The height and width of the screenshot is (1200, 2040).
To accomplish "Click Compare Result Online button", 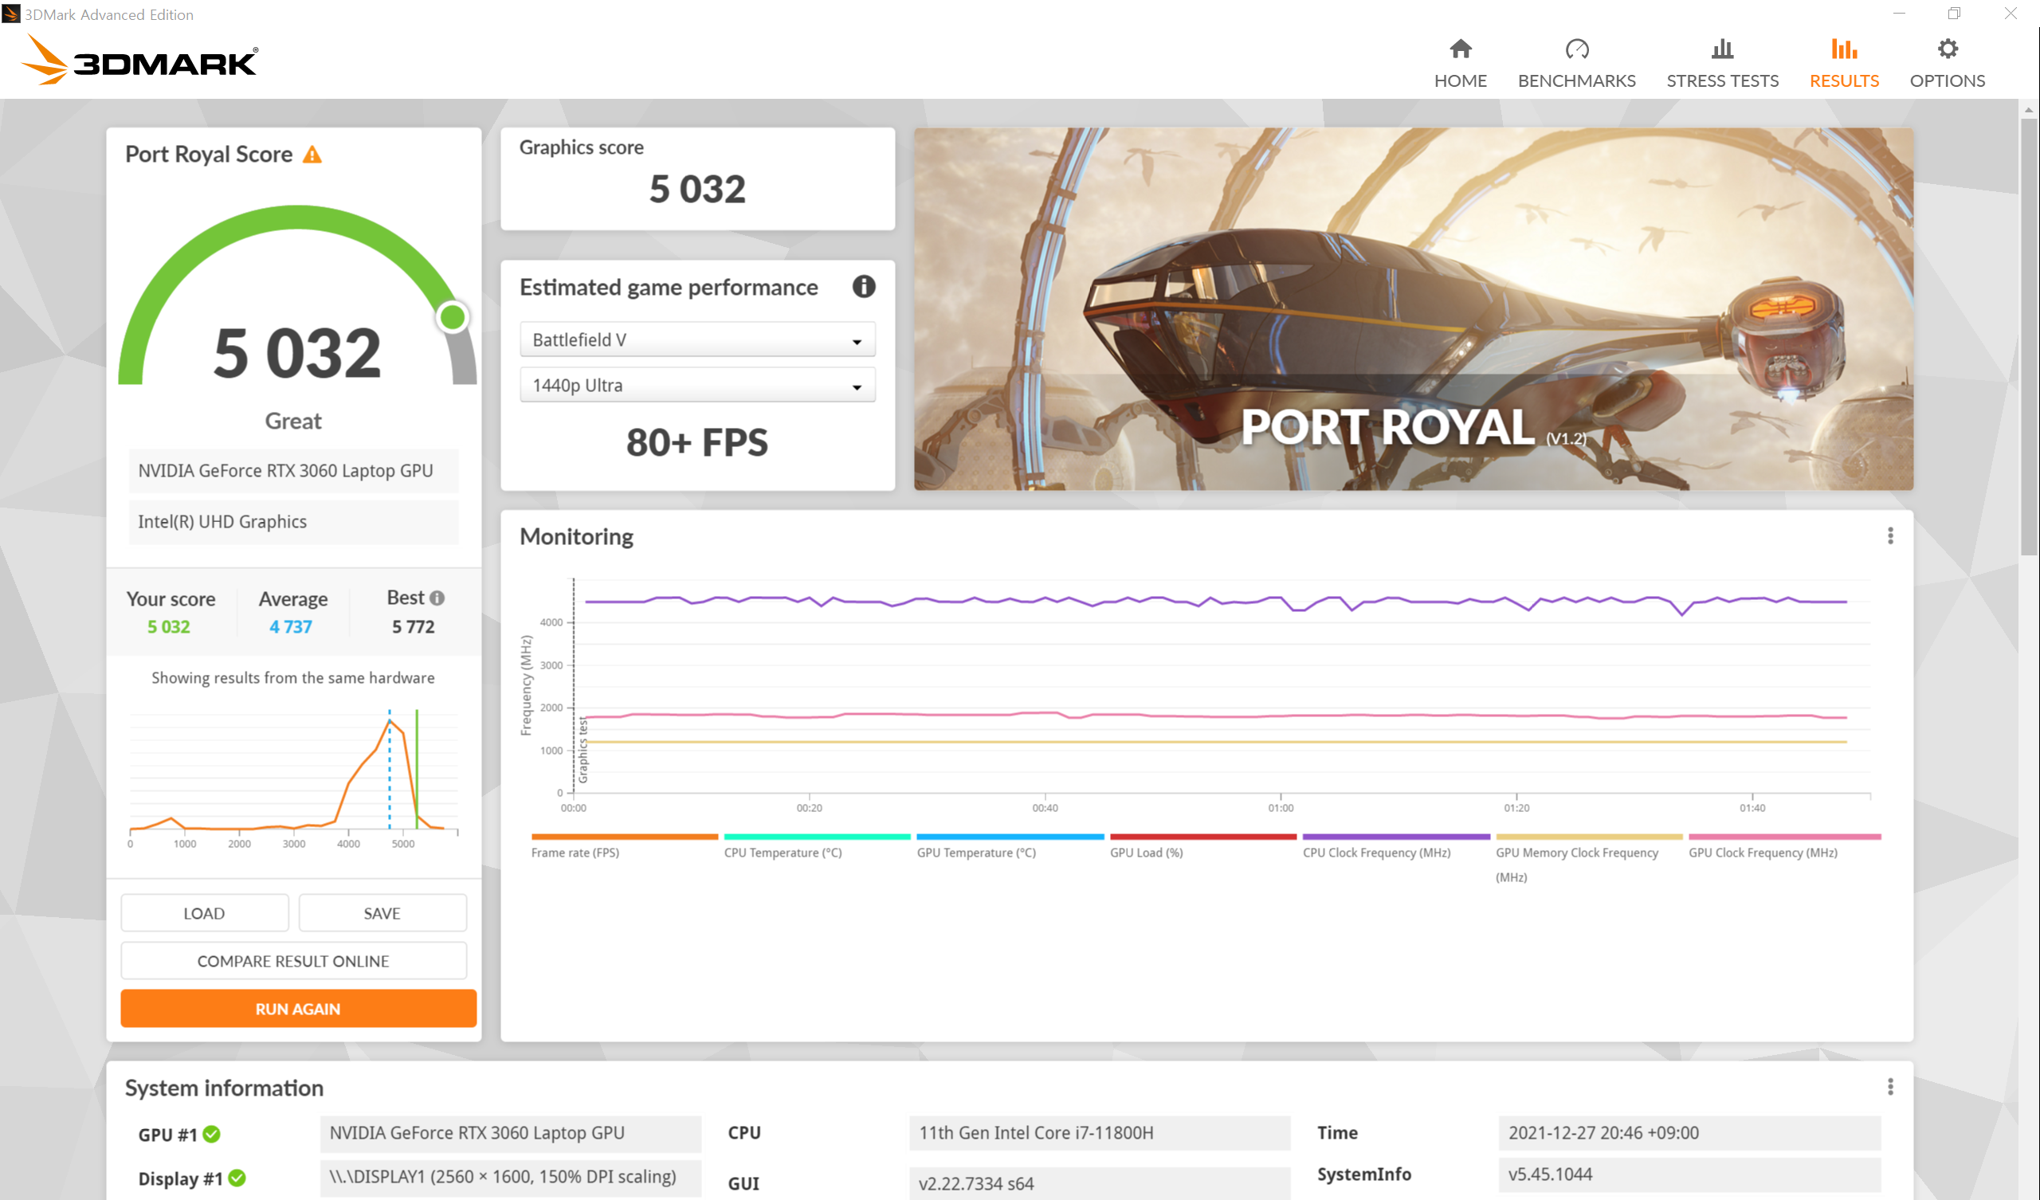I will (x=293, y=961).
